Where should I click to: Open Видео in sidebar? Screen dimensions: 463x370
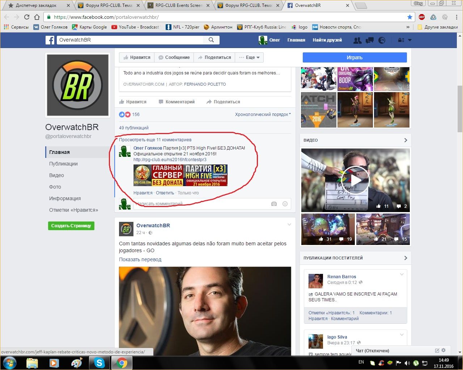click(56, 175)
